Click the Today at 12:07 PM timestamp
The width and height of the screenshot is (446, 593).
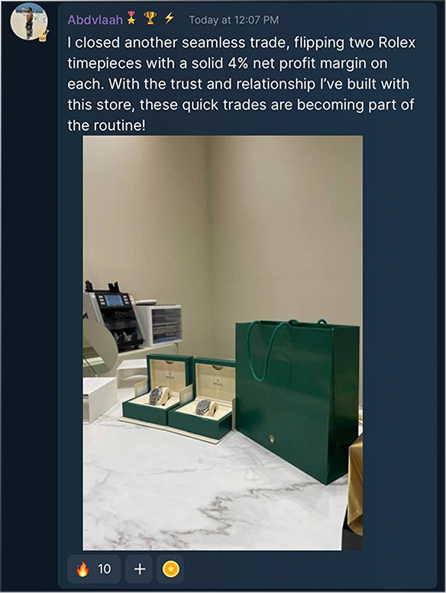[x=234, y=20]
